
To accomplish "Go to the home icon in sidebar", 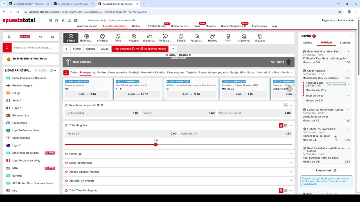I will 9,36.
